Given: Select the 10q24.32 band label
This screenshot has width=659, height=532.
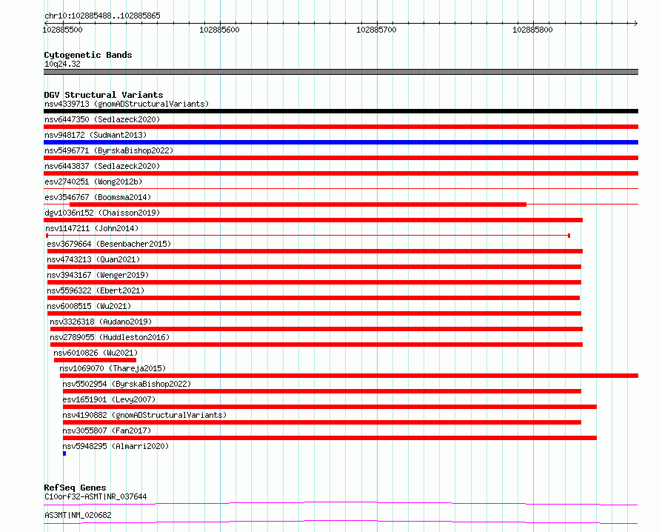Looking at the screenshot, I should (x=62, y=64).
